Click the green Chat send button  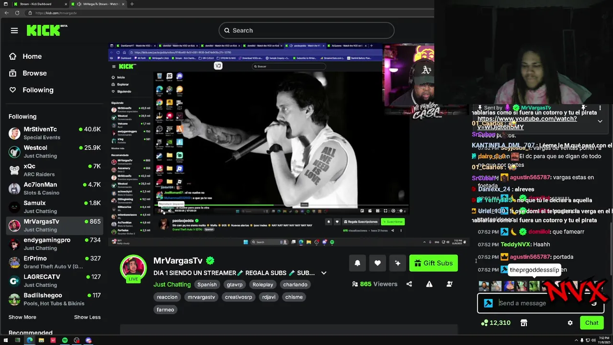591,323
